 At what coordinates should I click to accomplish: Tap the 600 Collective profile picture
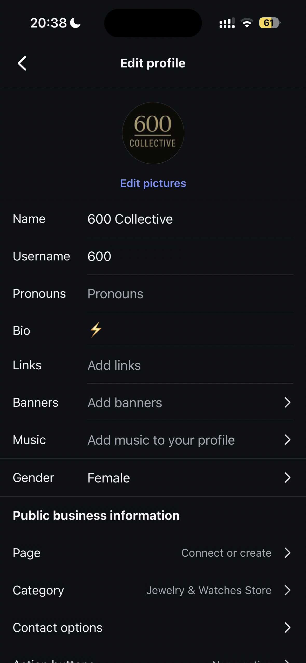click(153, 133)
